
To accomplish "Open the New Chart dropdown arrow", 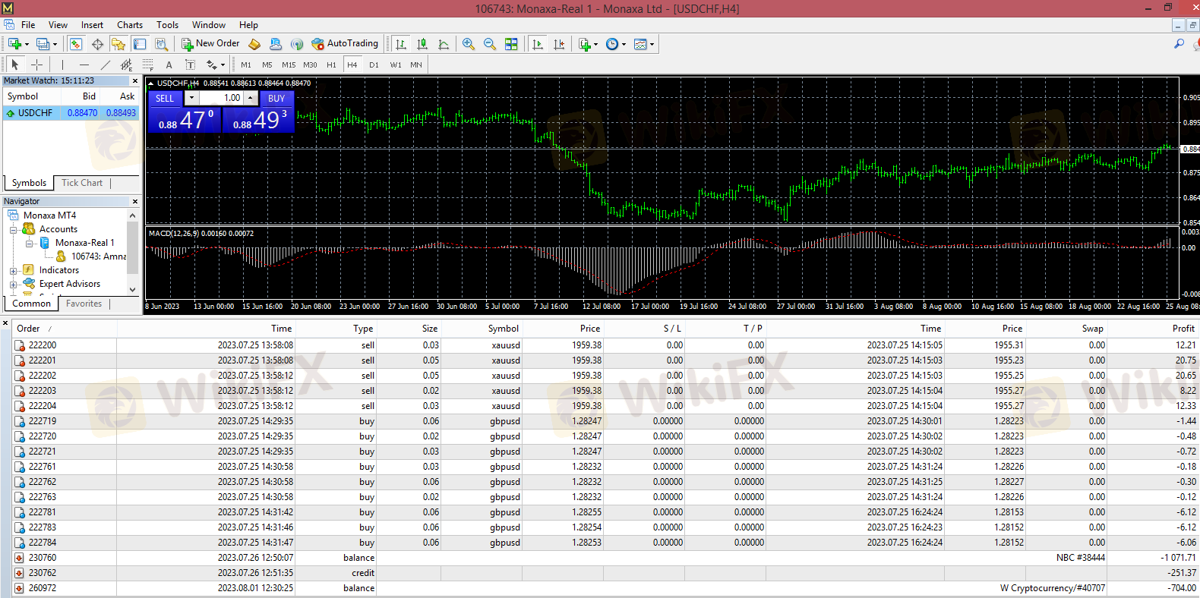I will [27, 44].
